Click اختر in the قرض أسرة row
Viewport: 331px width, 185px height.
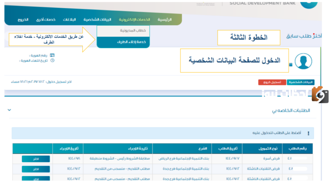coord(36,159)
